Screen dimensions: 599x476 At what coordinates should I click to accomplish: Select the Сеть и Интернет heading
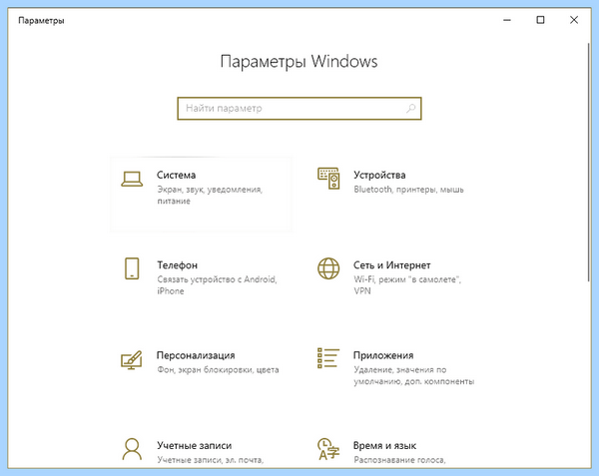[392, 264]
